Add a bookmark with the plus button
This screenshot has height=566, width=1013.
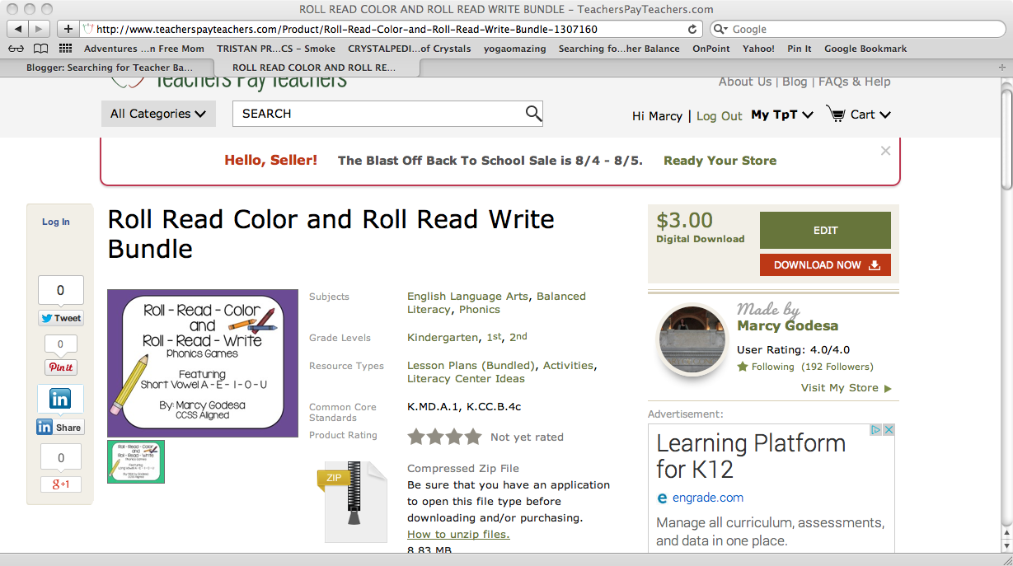pos(68,29)
